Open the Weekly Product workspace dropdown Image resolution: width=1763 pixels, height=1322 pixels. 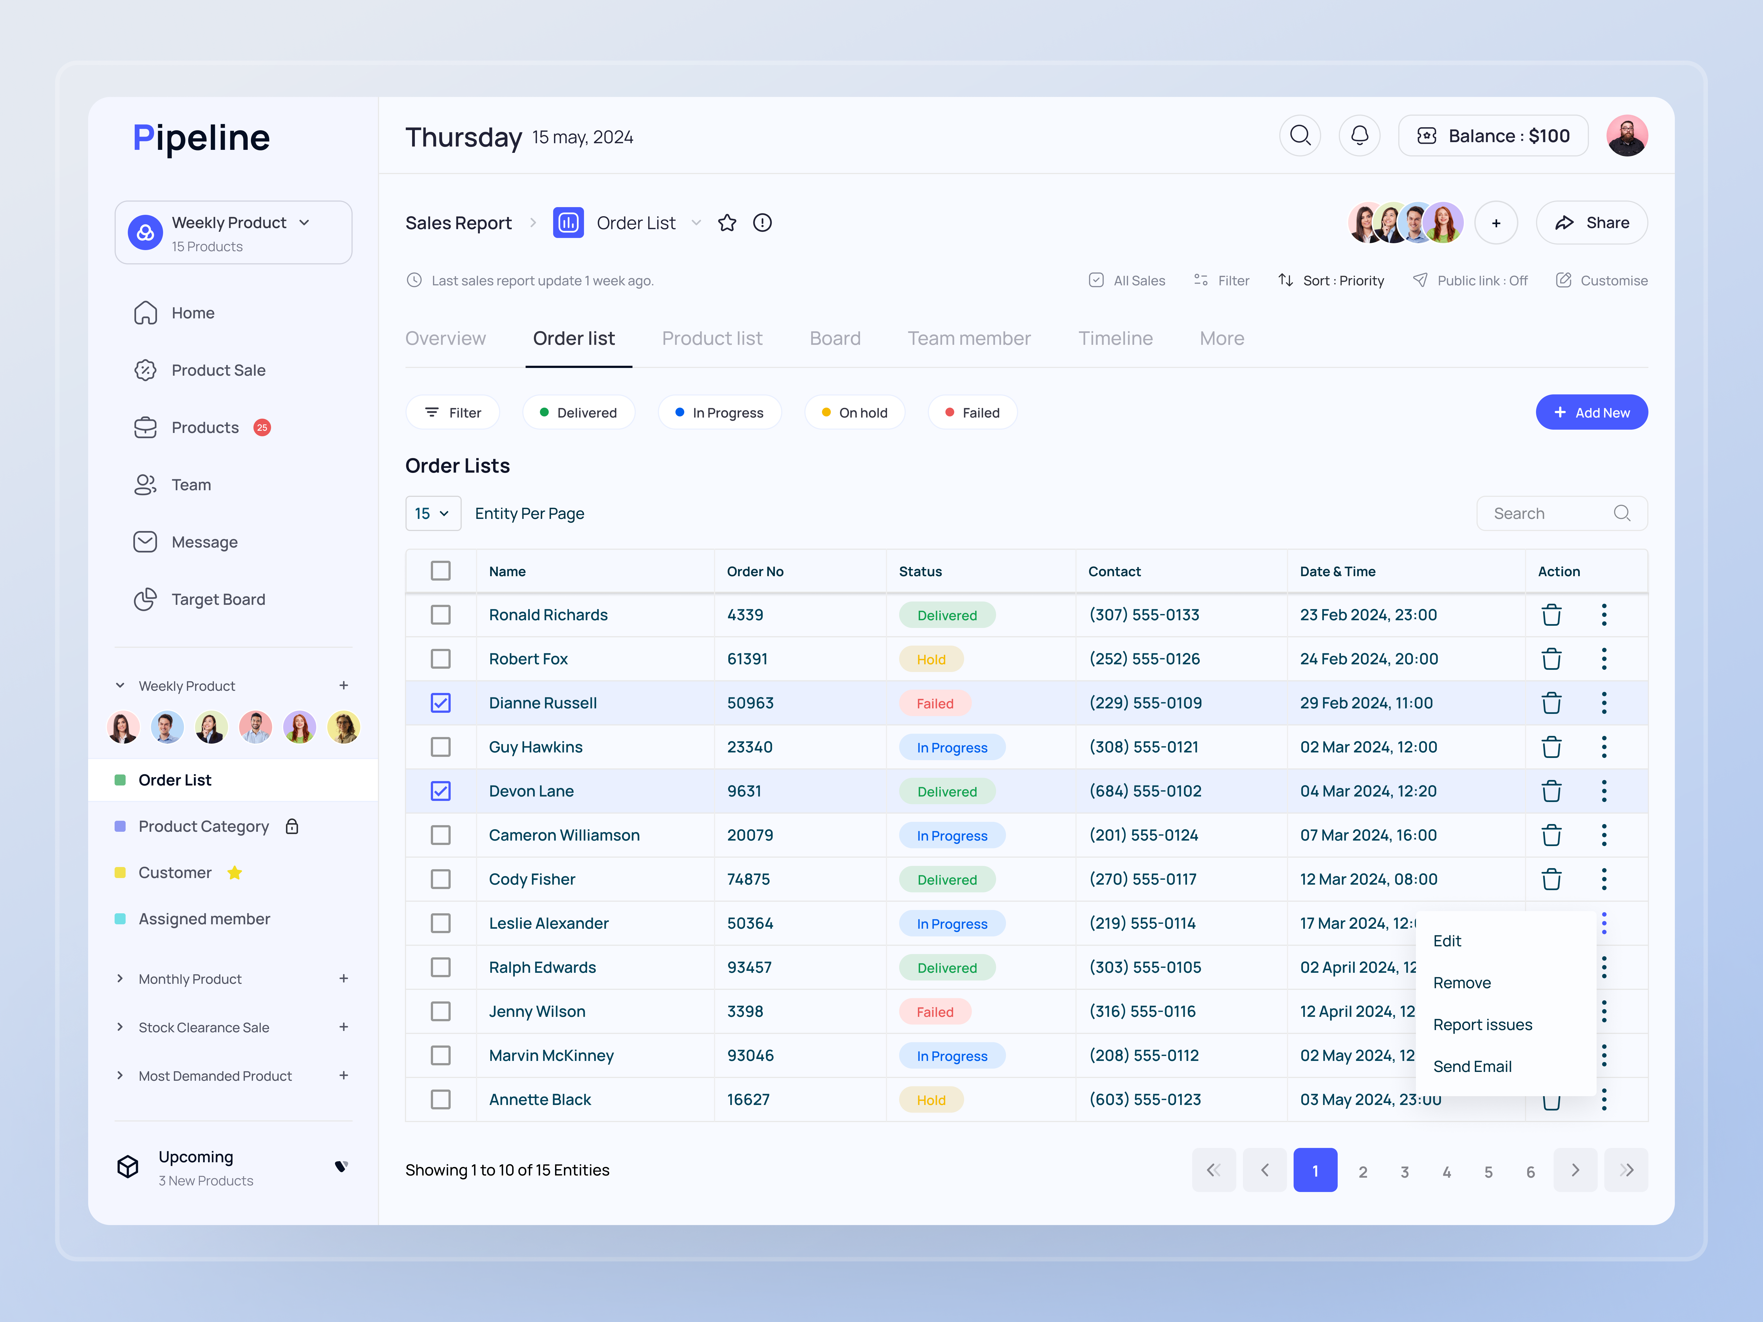click(234, 233)
